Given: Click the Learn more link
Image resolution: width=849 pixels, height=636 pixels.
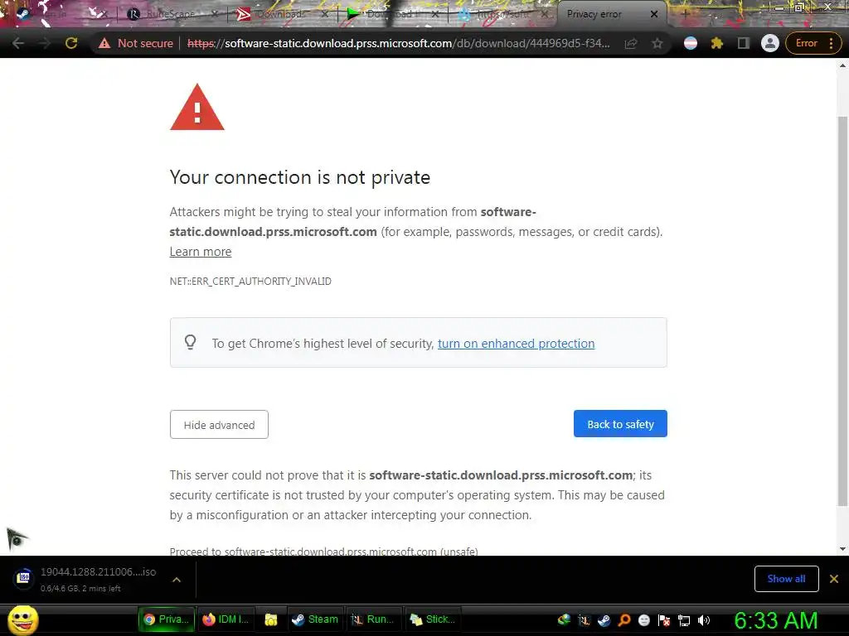Looking at the screenshot, I should coord(201,252).
